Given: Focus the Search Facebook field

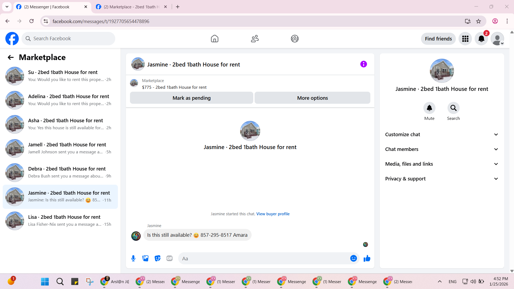Looking at the screenshot, I should point(68,39).
